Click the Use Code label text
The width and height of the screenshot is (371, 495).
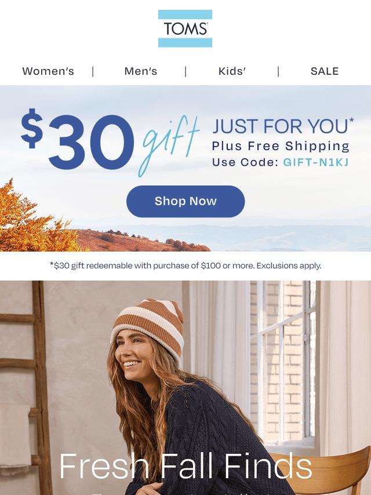pyautogui.click(x=245, y=162)
